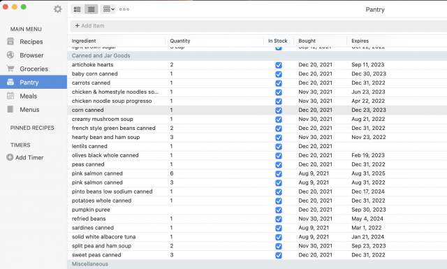The width and height of the screenshot is (447, 269).
Task: Toggle In Stock for carrots canned
Action: click(279, 83)
